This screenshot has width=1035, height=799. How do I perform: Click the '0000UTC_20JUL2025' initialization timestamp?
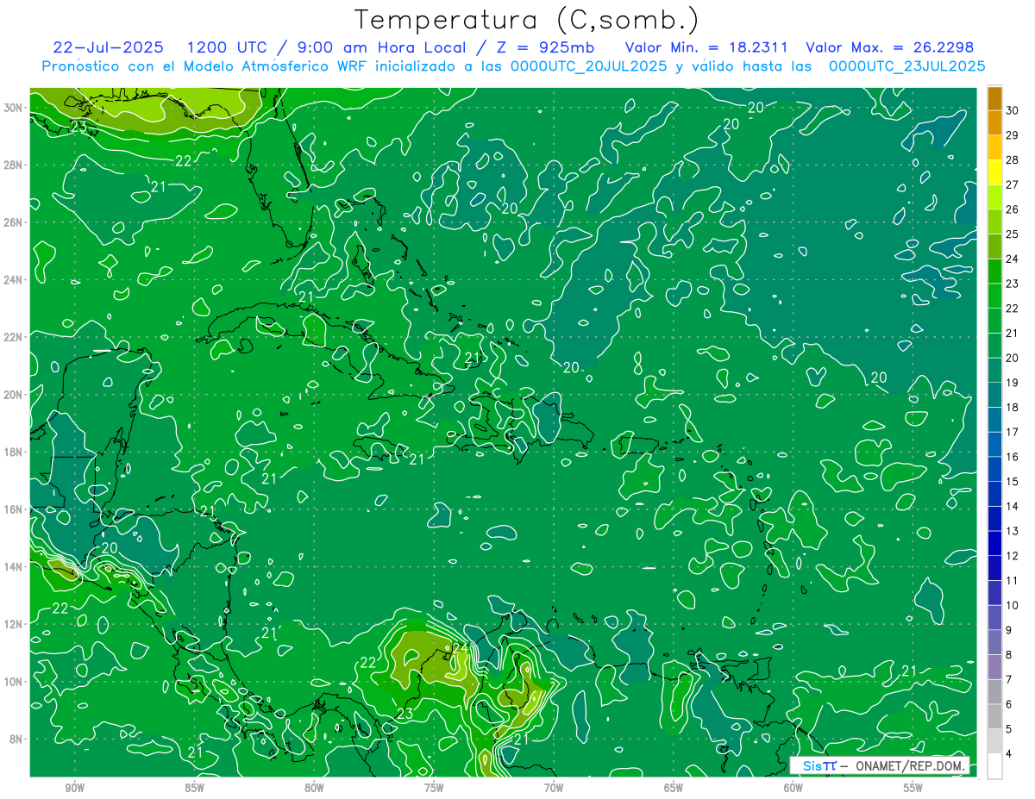[x=589, y=66]
